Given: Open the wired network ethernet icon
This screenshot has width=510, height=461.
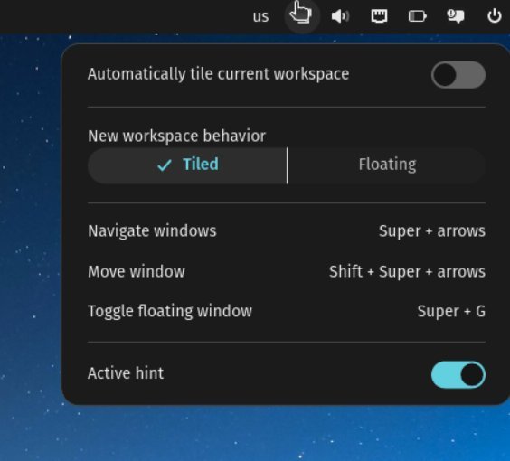Looking at the screenshot, I should point(379,16).
